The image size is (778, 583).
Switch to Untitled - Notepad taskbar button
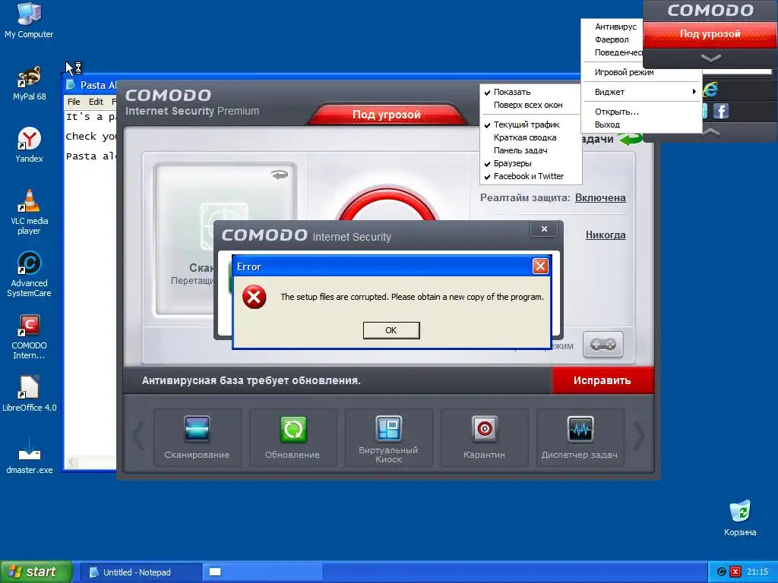point(141,572)
